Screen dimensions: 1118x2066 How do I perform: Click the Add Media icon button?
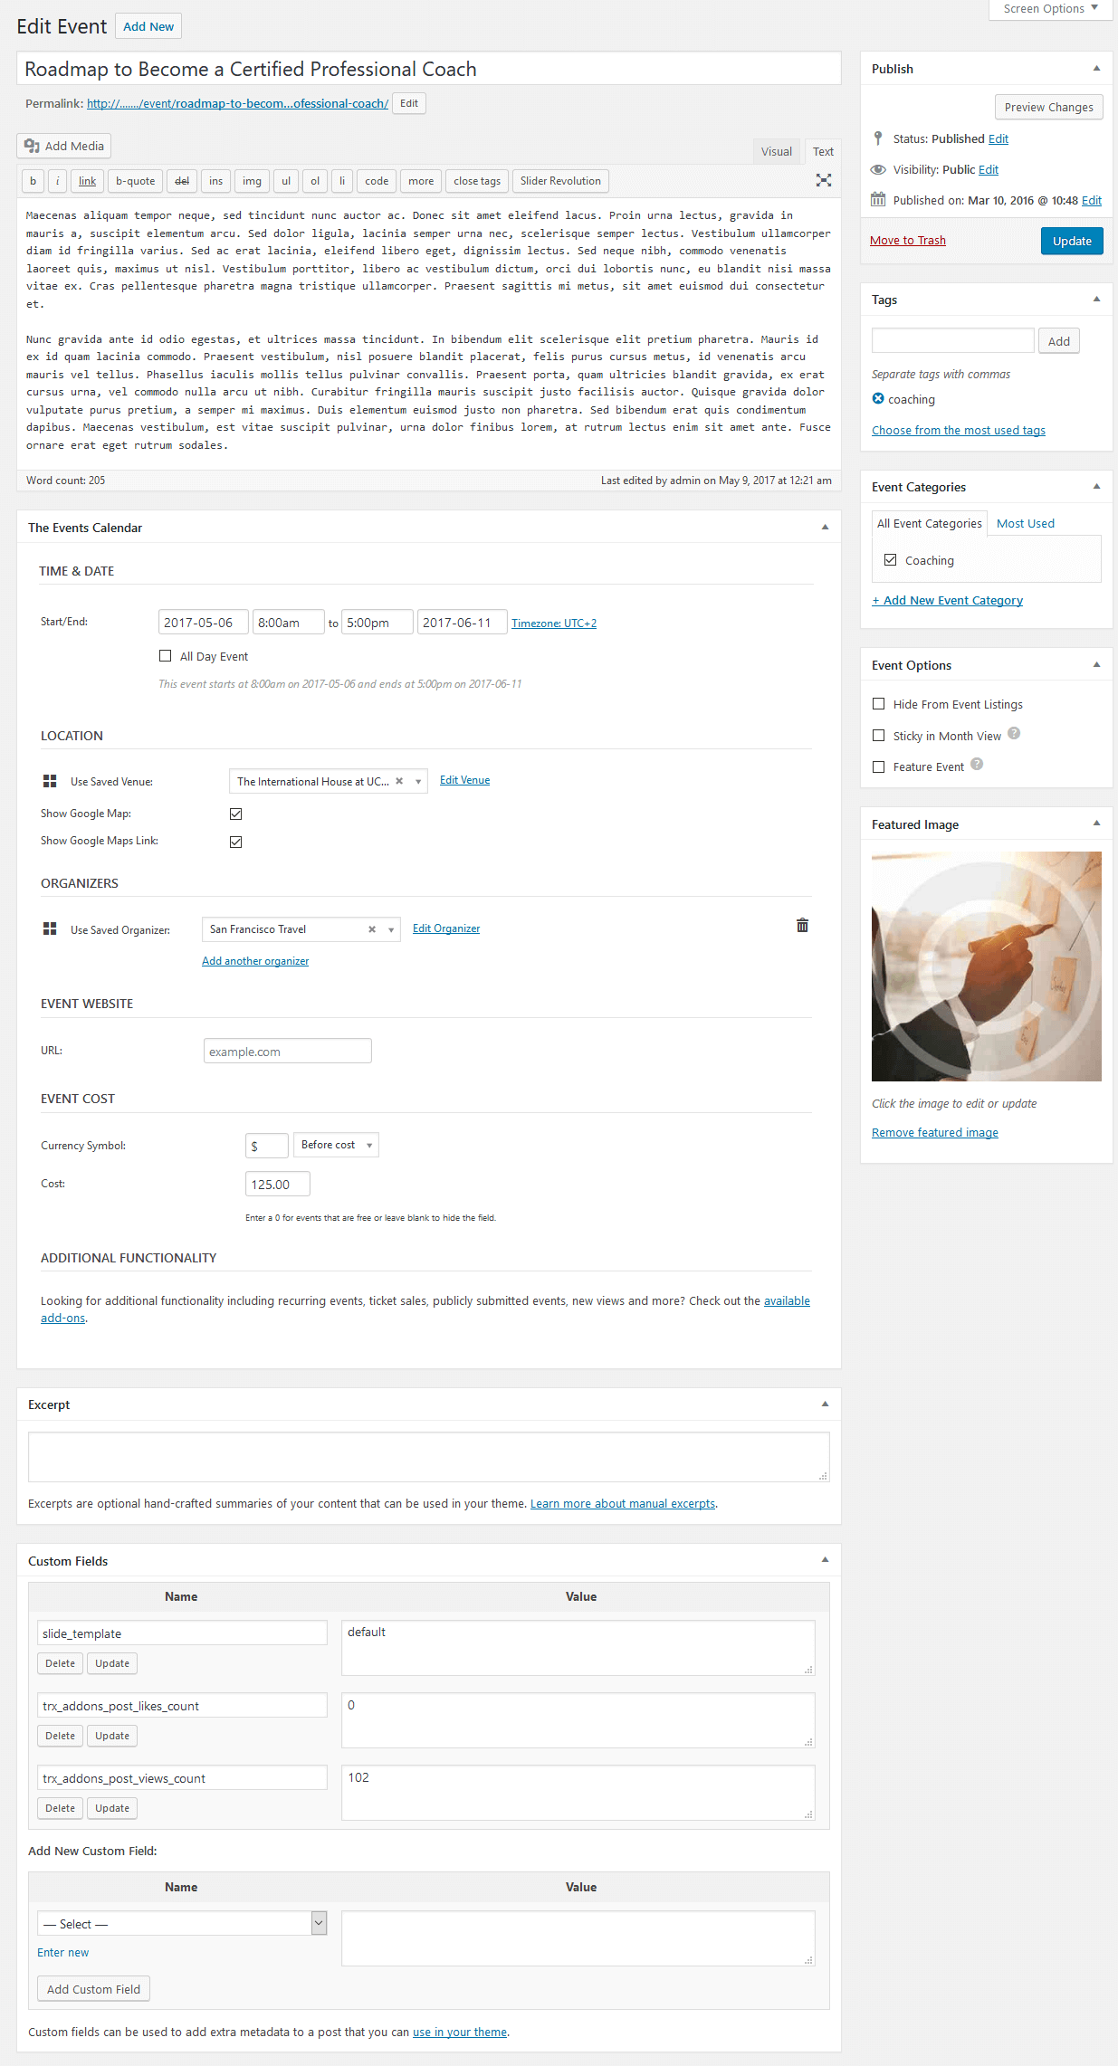tap(64, 146)
